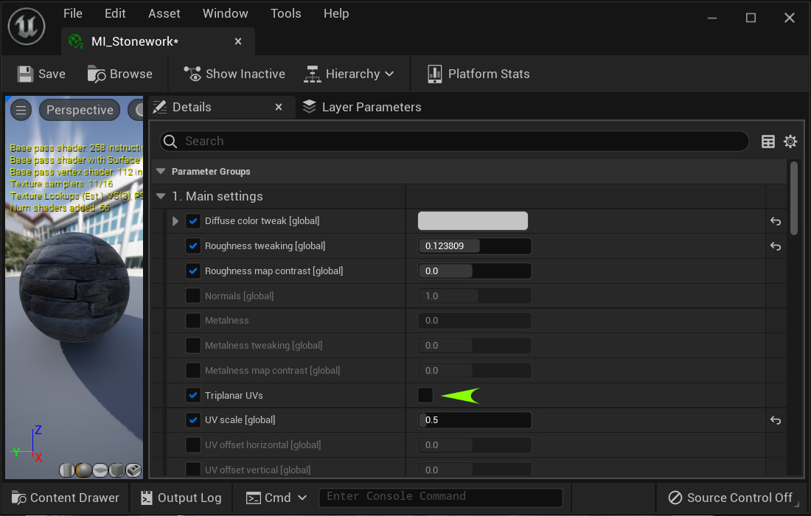Viewport: 811px width, 516px height.
Task: Click the details settings gear icon
Action: point(790,142)
